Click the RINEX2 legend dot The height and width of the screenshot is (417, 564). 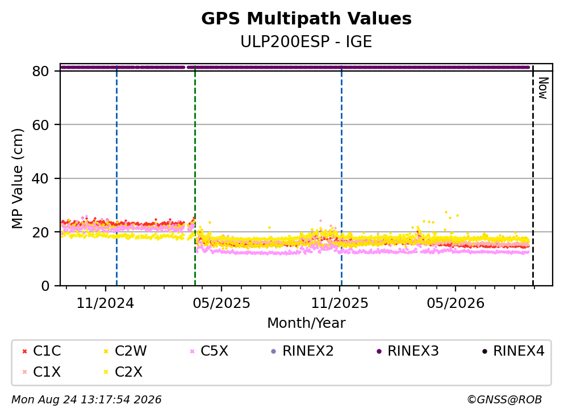click(x=273, y=351)
